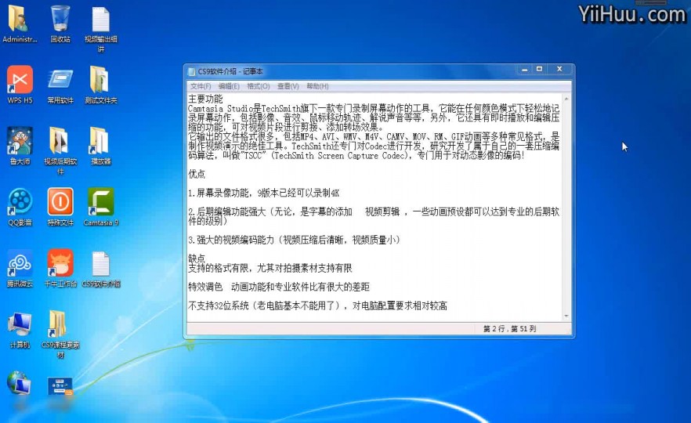This screenshot has width=691, height=423.
Task: Click the Notepad scrollbar down arrow
Action: pos(566,316)
